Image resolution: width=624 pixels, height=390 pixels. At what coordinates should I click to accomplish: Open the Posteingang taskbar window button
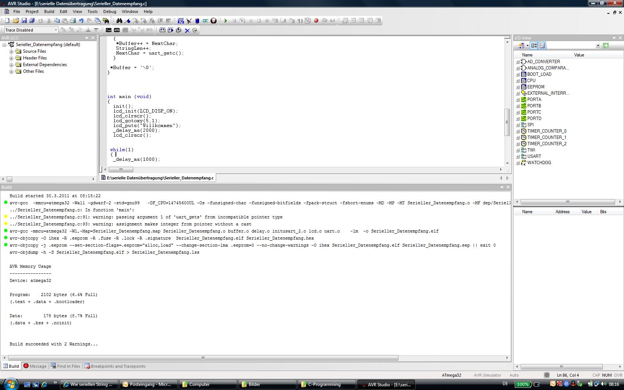(x=149, y=384)
